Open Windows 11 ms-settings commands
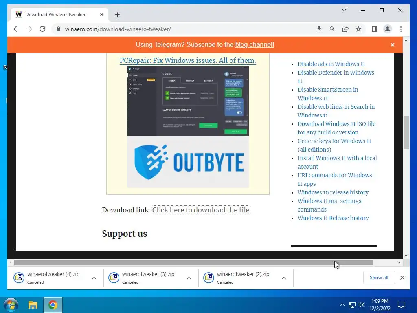Viewport: 417px width, 313px height. pyautogui.click(x=329, y=205)
